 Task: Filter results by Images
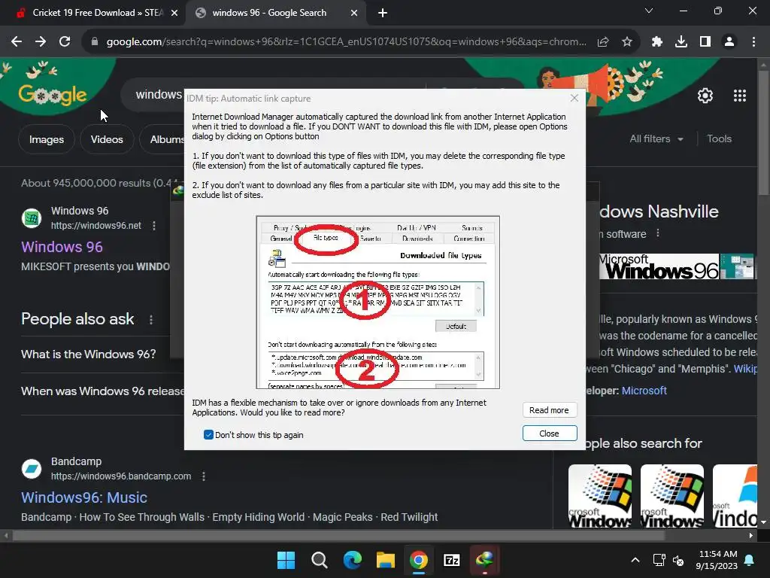point(46,139)
